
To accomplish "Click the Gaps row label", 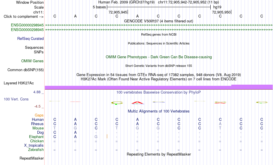I will pyautogui.click(x=39, y=115).
